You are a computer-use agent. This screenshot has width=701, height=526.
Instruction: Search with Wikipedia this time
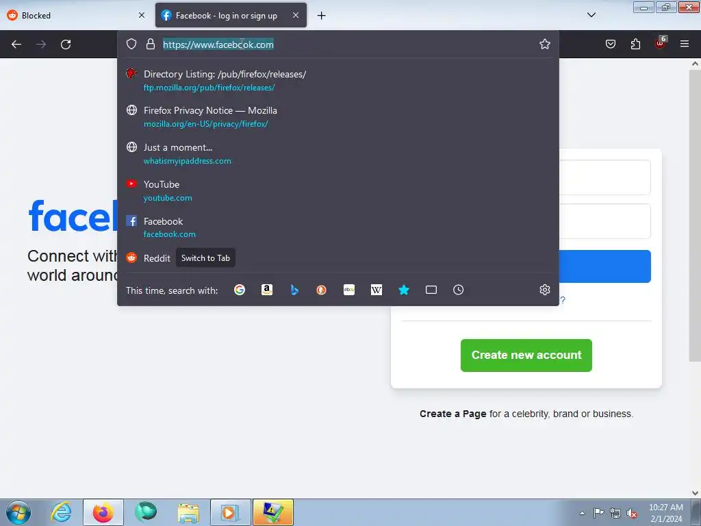(x=377, y=290)
